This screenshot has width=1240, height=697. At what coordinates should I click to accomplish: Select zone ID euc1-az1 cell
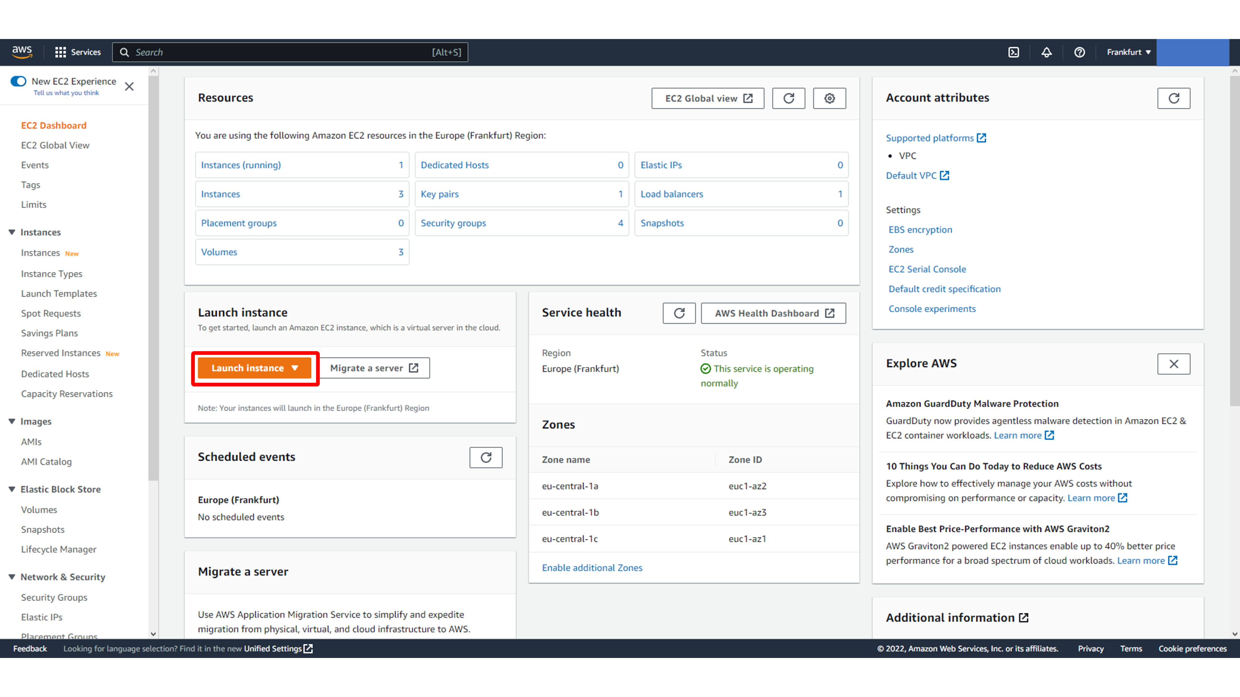click(x=747, y=539)
